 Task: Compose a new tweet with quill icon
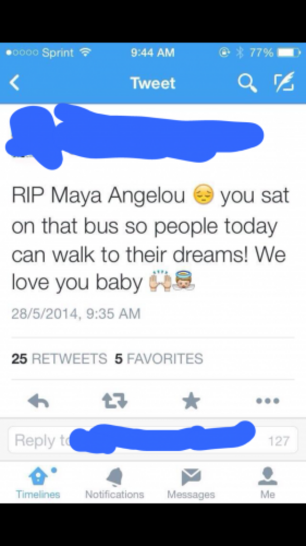pos(284,82)
